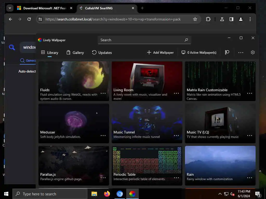The image size is (266, 199).
Task: Click the flag/report icon in Lively toolbar
Action: pos(227,52)
